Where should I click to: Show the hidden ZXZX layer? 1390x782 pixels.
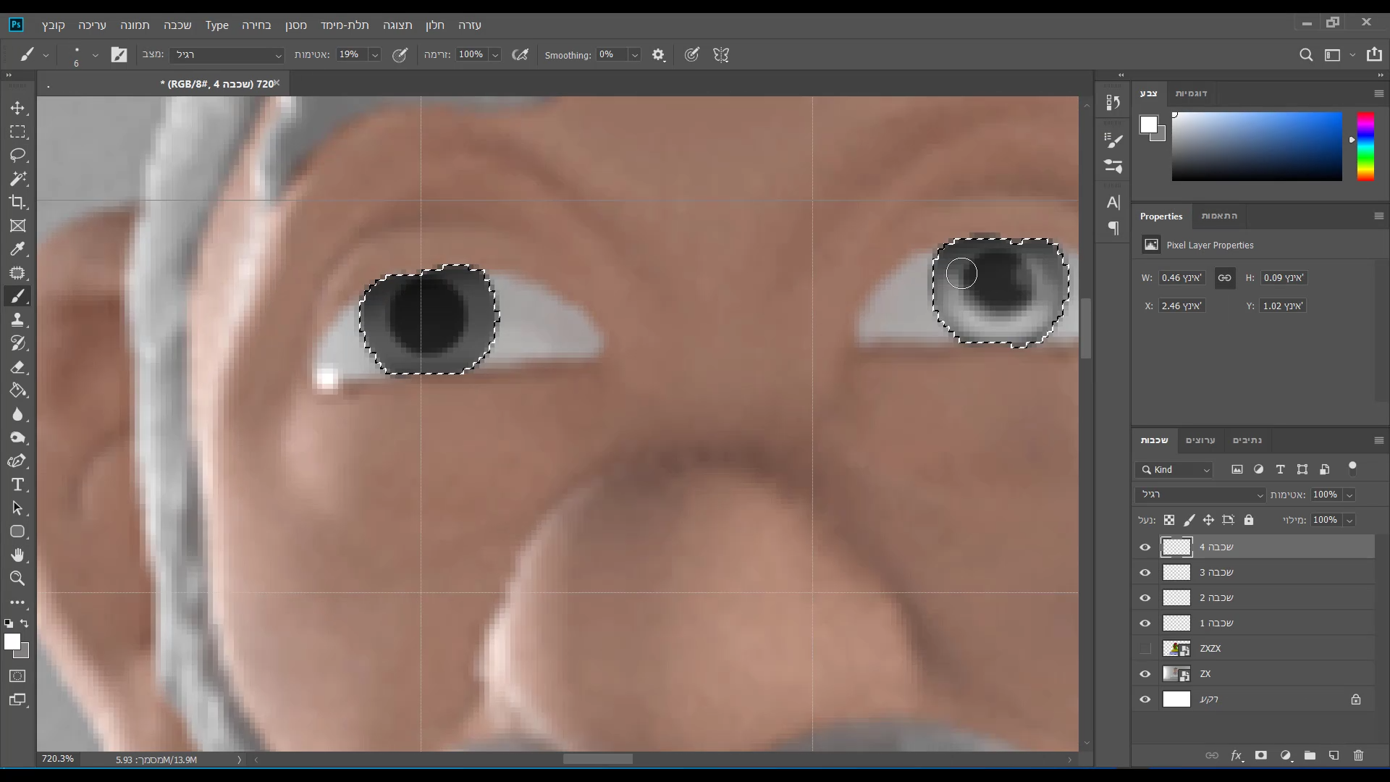(x=1145, y=649)
